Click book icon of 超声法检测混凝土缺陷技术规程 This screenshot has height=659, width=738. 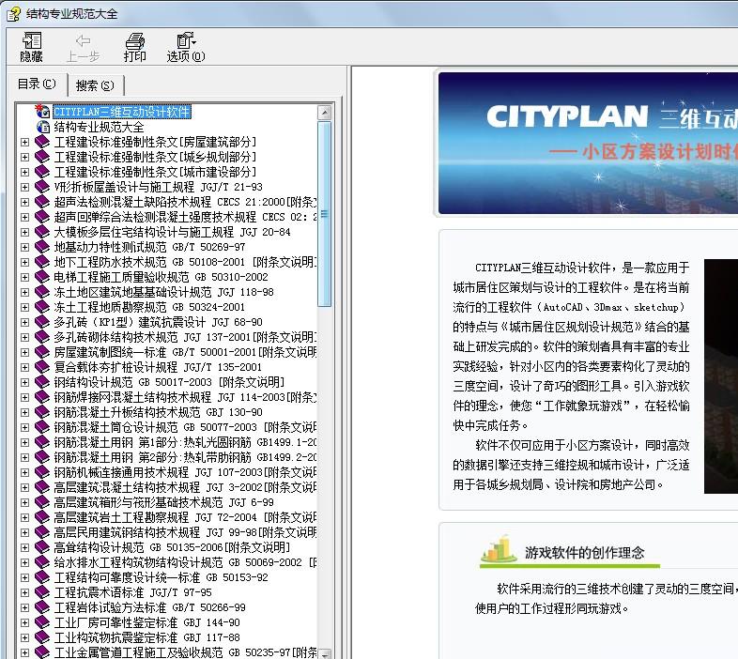[x=42, y=202]
